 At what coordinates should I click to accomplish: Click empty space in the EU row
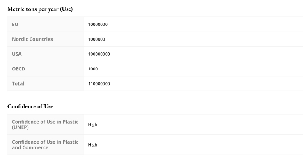pyautogui.click(x=205, y=25)
